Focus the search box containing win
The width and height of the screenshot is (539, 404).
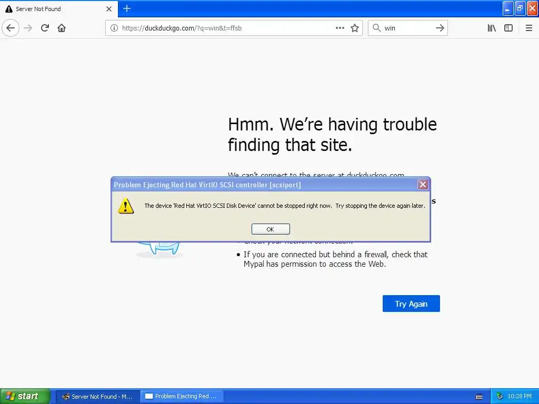point(408,28)
